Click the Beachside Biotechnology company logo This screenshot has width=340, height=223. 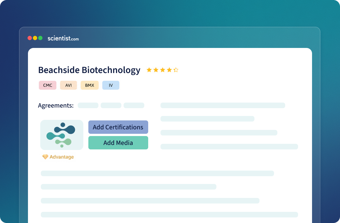[x=62, y=135]
